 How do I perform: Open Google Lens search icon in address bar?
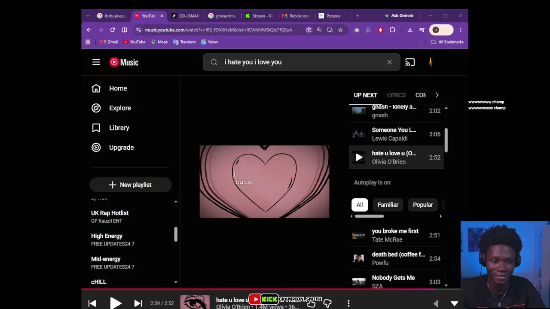[309, 30]
